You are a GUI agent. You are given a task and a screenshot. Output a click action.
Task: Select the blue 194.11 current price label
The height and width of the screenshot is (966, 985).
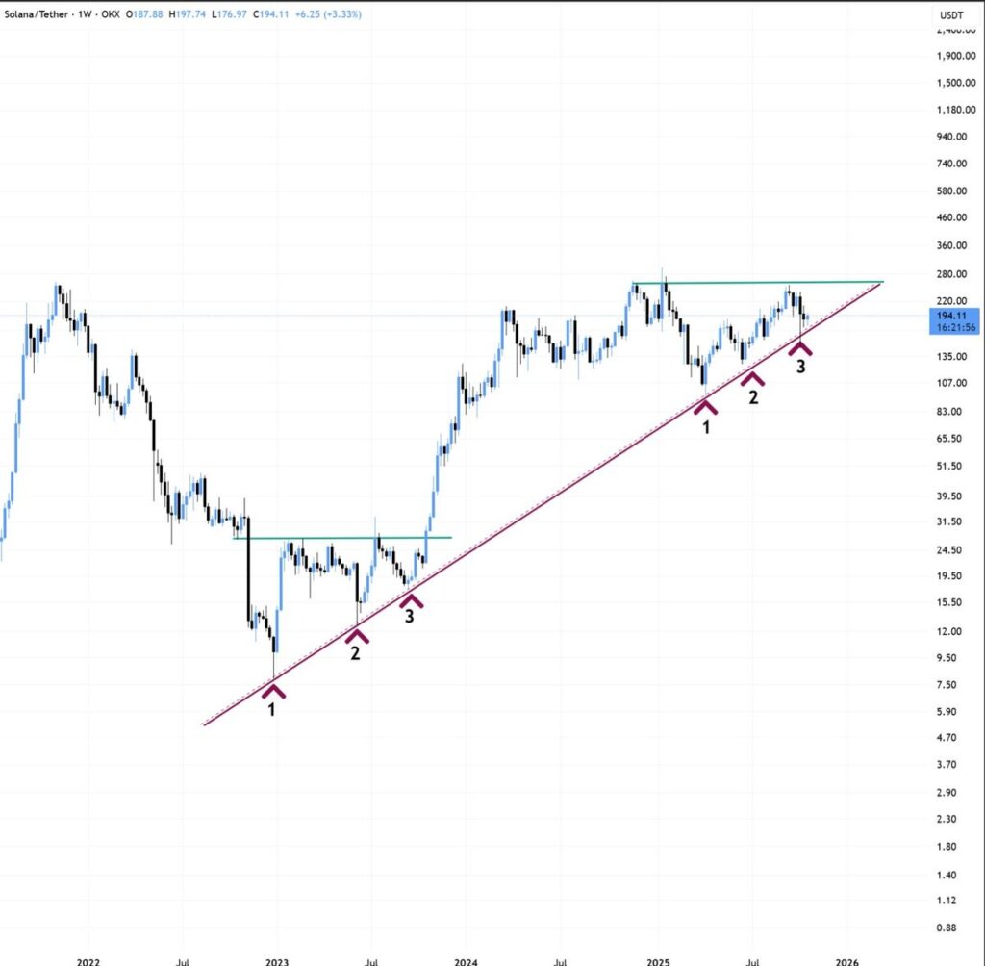(x=952, y=315)
